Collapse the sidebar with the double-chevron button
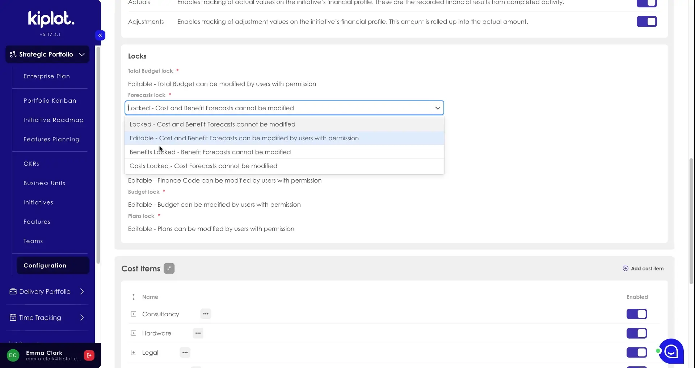Screen dimensions: 695x368 point(100,35)
